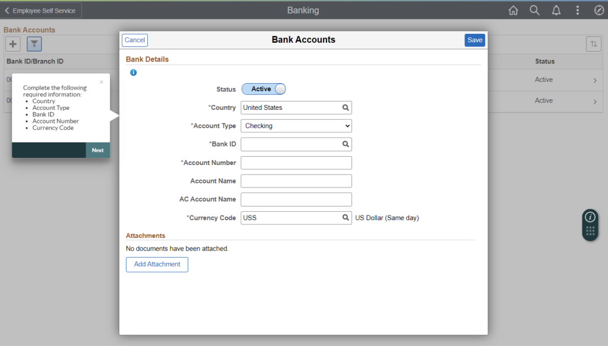Open the grid filter funnel icon
This screenshot has width=608, height=346.
click(34, 43)
